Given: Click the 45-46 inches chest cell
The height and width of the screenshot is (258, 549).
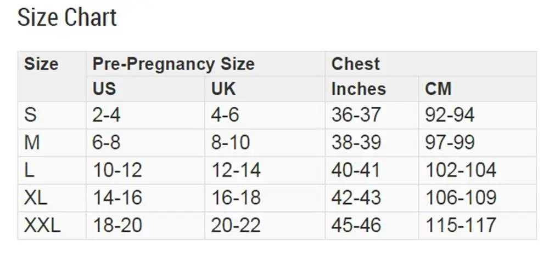Looking at the screenshot, I should [x=372, y=226].
